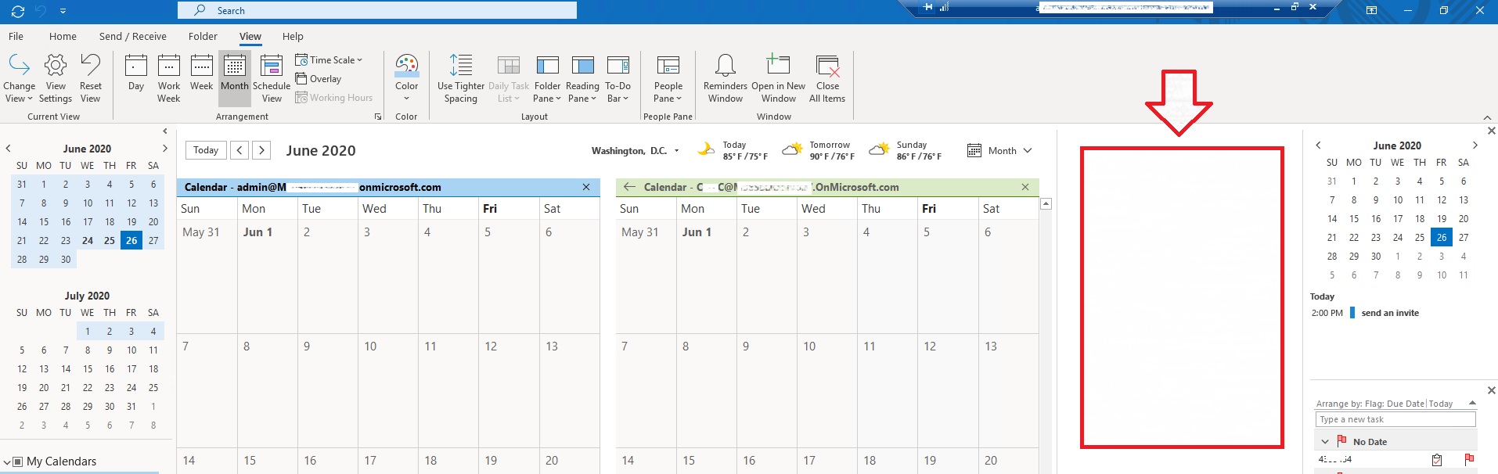Go to next month with forward arrow
Viewport: 1498px width, 474px height.
coord(262,150)
